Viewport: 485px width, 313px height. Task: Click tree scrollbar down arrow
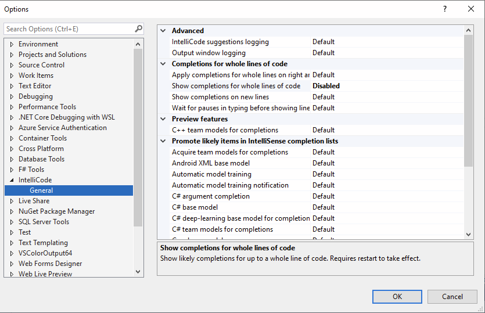138,272
